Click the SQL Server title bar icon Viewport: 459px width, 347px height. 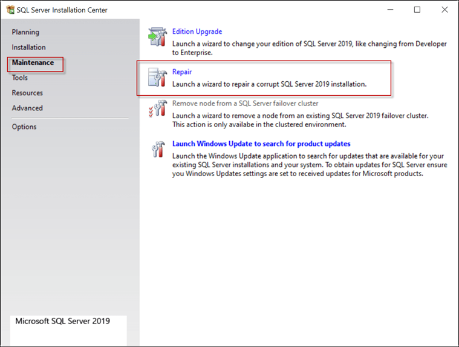pyautogui.click(x=10, y=10)
